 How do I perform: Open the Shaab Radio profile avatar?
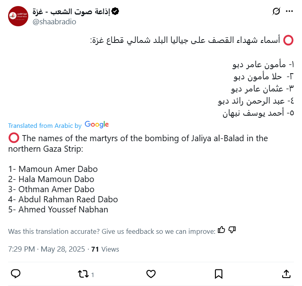click(18, 16)
